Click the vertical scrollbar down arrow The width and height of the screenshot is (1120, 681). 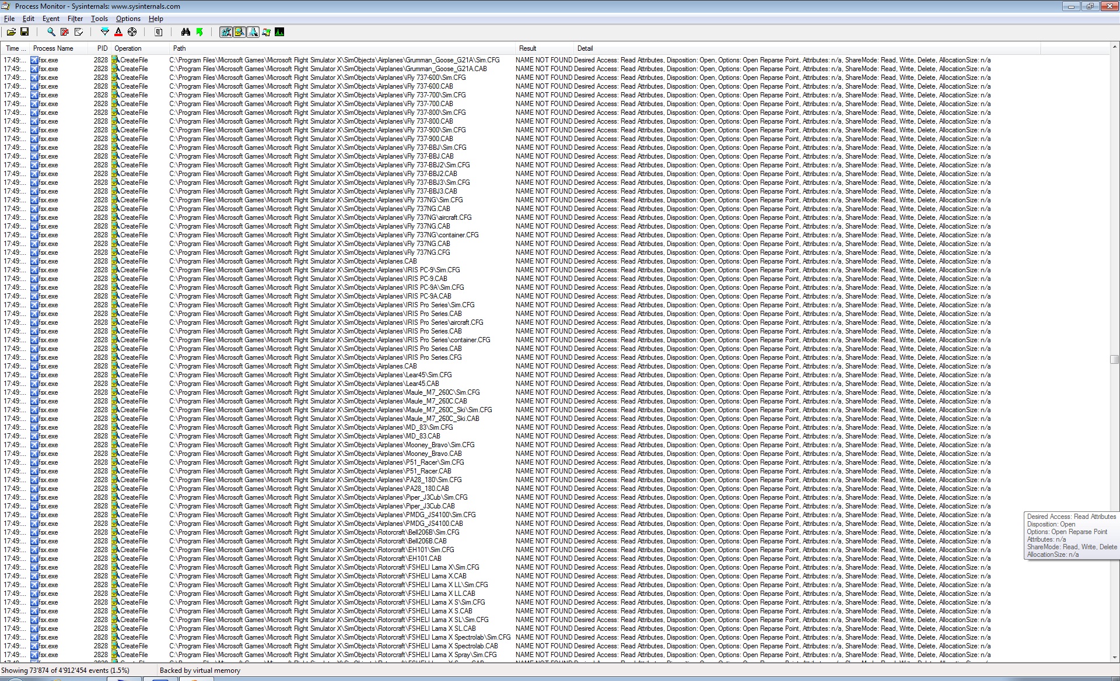click(1114, 658)
